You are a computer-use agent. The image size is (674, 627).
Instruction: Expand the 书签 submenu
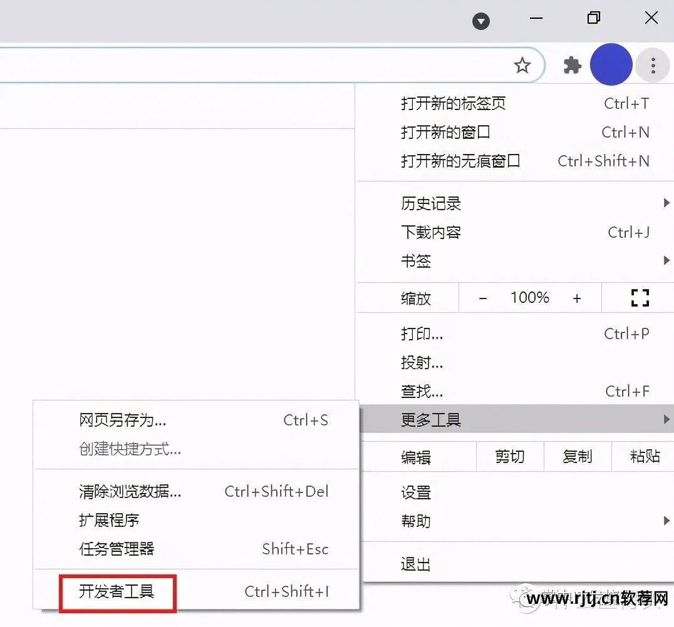coord(515,261)
